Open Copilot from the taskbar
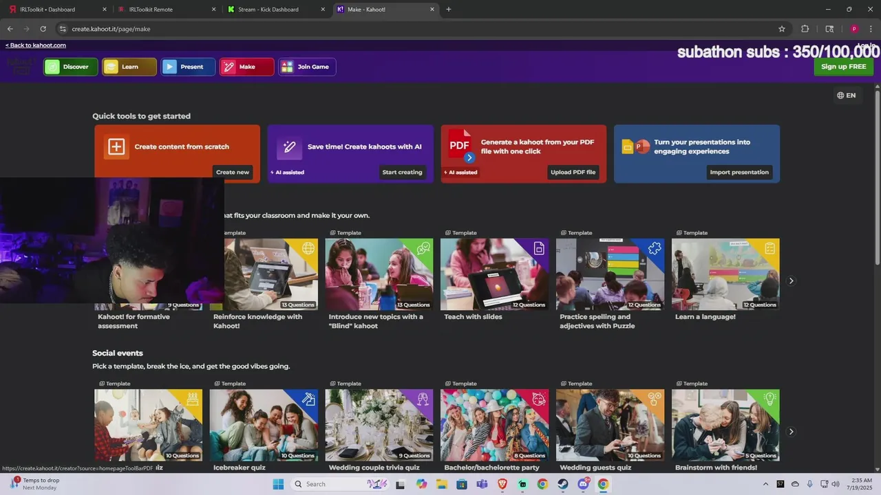 point(421,484)
